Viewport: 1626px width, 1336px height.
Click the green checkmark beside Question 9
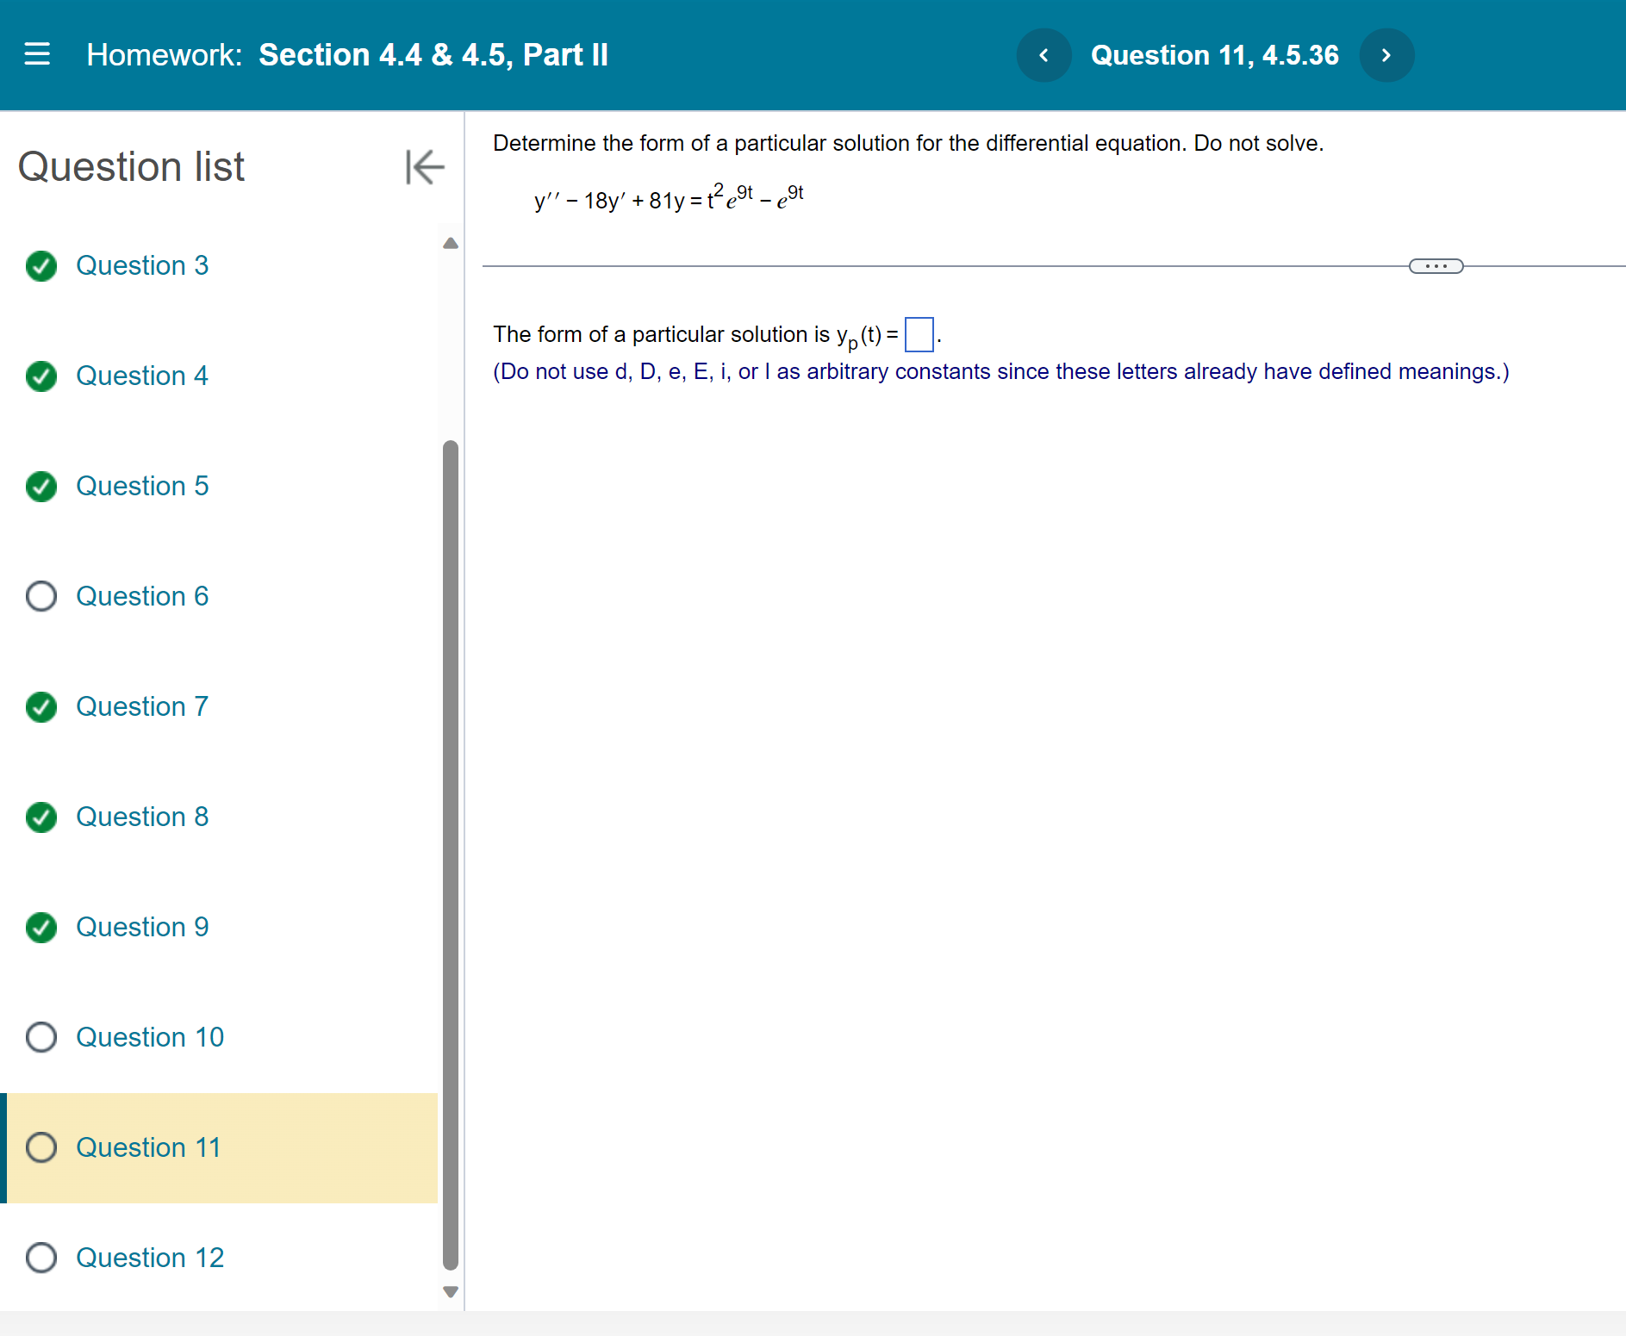(40, 928)
